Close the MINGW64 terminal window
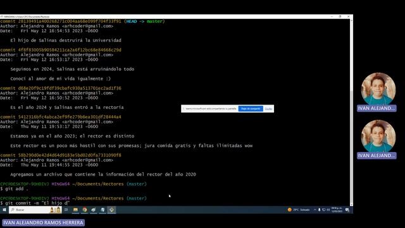 (349, 16)
